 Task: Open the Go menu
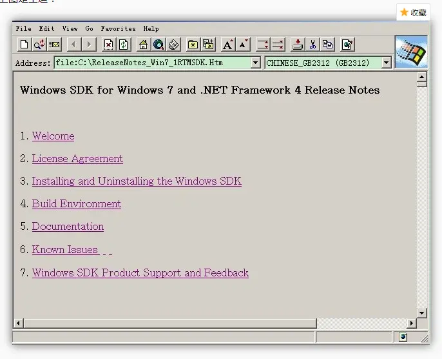(89, 28)
